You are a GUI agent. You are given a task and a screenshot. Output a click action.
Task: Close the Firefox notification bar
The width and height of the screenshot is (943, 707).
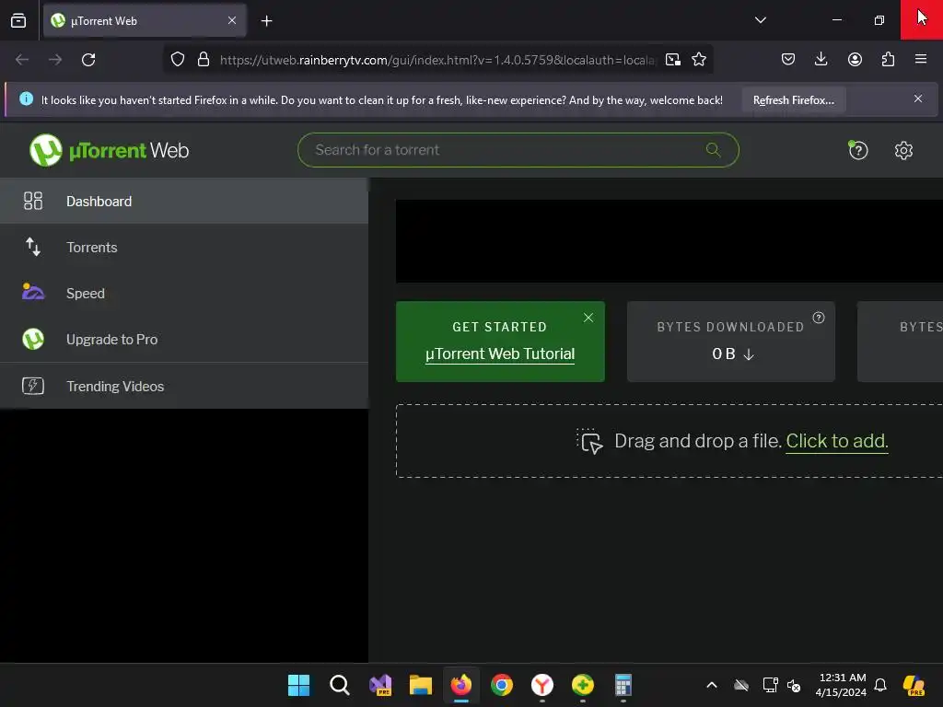tap(918, 99)
